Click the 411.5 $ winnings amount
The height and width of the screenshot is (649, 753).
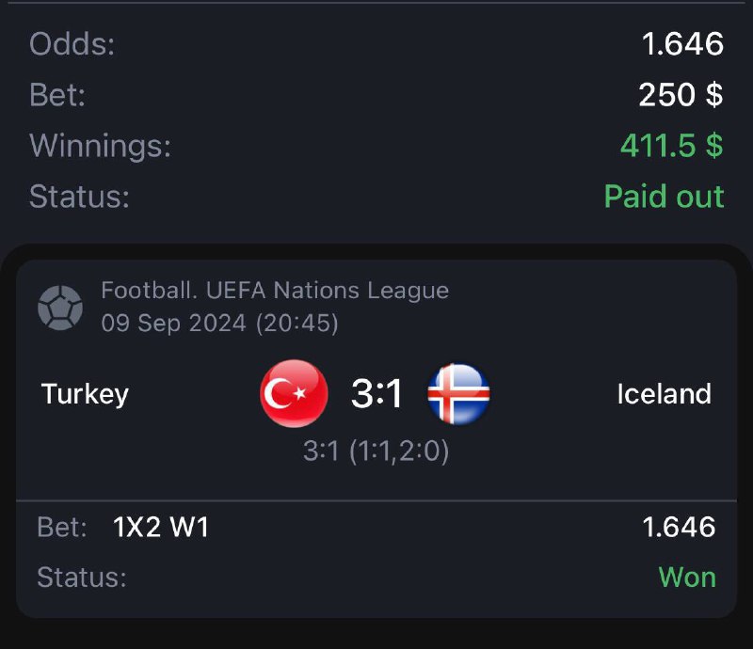click(671, 146)
